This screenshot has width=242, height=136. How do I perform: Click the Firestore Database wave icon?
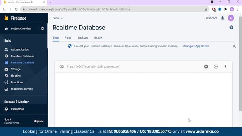tap(6, 56)
